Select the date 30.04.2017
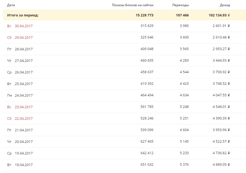Image resolution: width=246 pixels, height=173 pixels. pyautogui.click(x=24, y=26)
